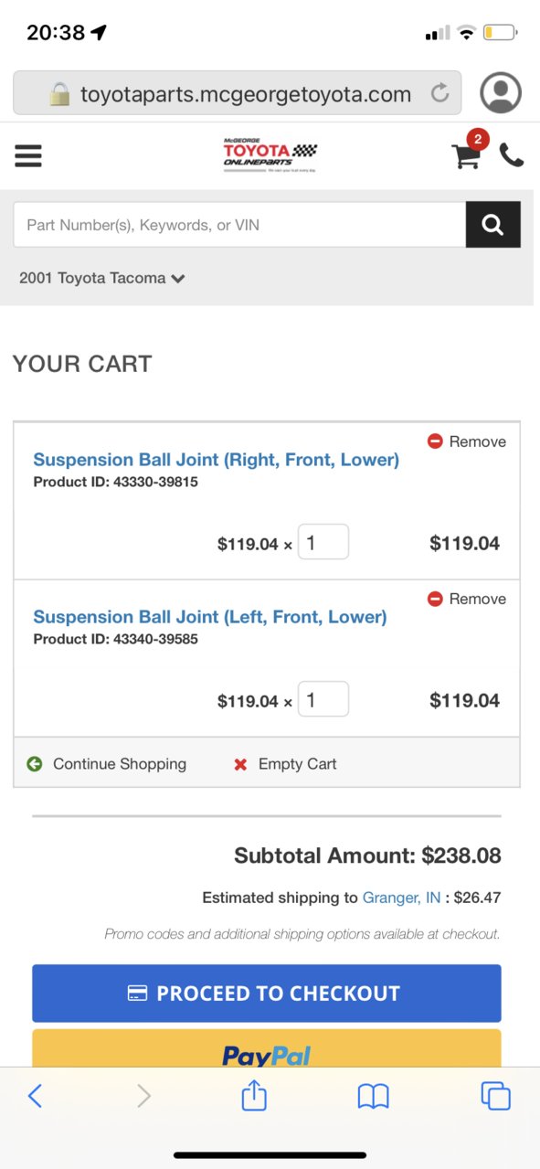The image size is (540, 1169).
Task: Focus the part number search field
Action: click(x=239, y=225)
